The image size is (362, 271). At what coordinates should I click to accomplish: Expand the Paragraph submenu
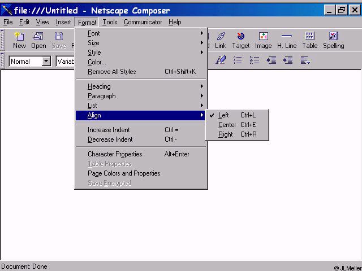[x=141, y=96]
